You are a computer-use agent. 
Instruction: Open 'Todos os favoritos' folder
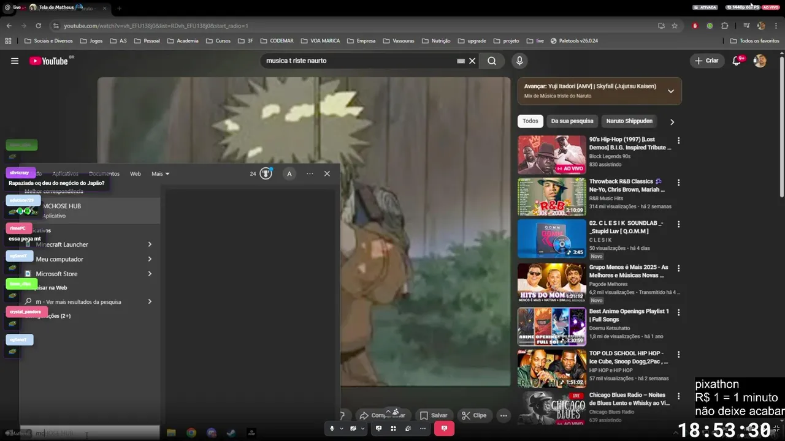pos(755,41)
